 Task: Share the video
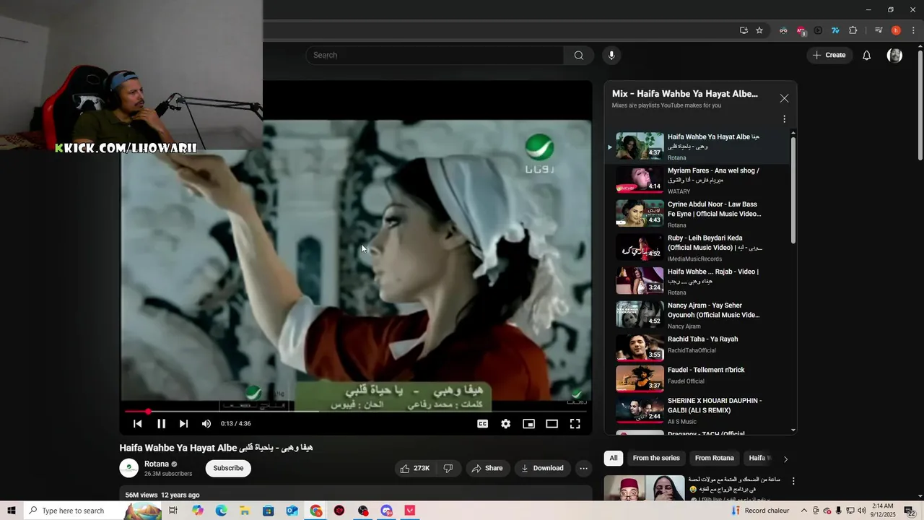point(487,468)
